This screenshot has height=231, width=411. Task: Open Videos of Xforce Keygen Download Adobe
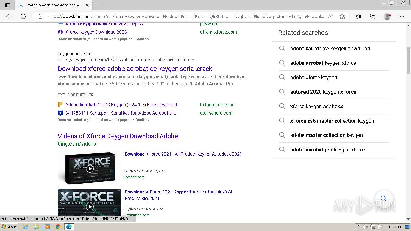point(118,136)
